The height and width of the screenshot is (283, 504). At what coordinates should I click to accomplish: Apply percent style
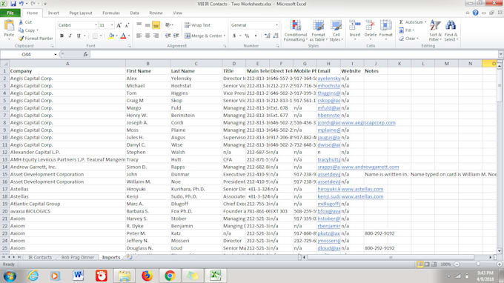pos(247,36)
